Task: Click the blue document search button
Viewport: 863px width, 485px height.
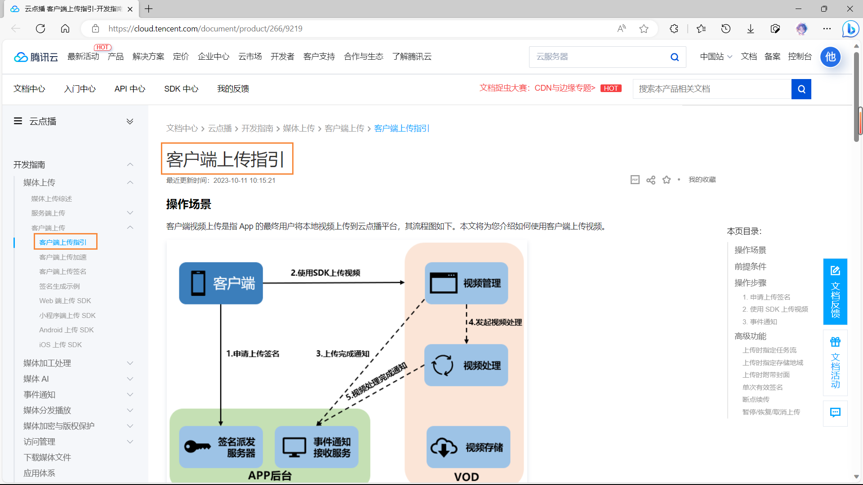Action: (801, 89)
